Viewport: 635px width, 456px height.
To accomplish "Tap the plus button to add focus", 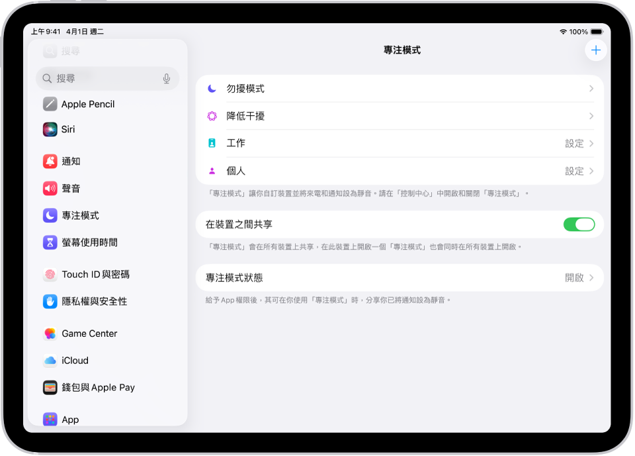I will pyautogui.click(x=596, y=50).
